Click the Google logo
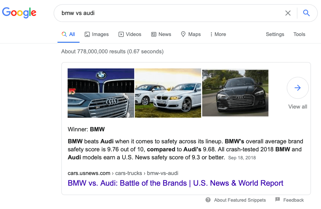The image size is (321, 209). (x=19, y=13)
